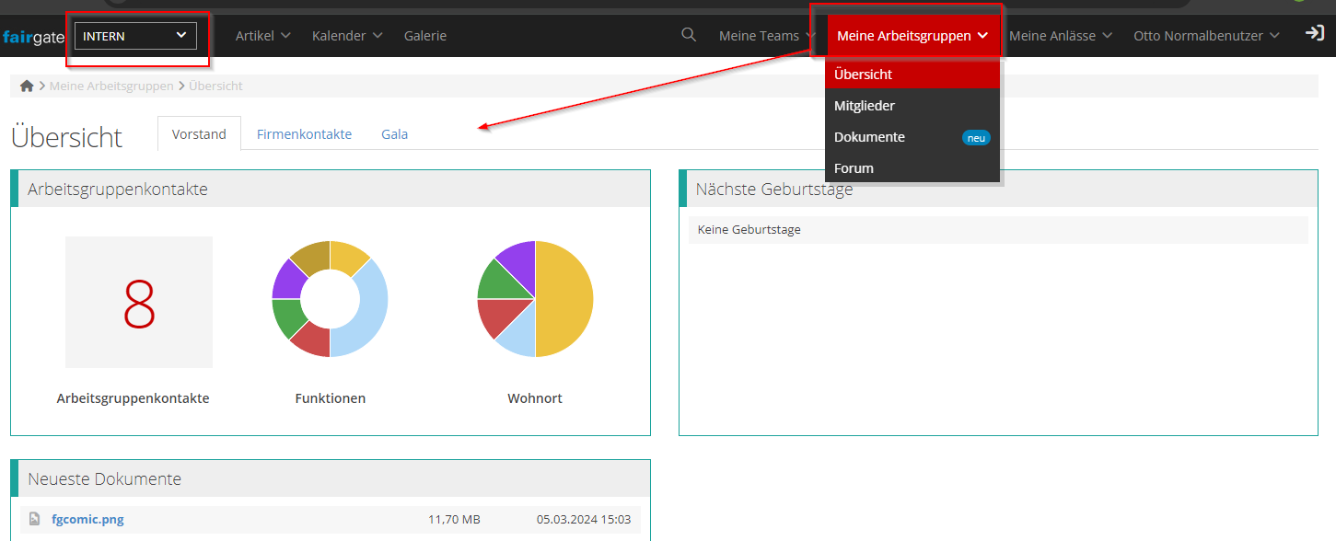This screenshot has width=1336, height=541.
Task: Open the Meine Anlässe dropdown
Action: (1061, 36)
